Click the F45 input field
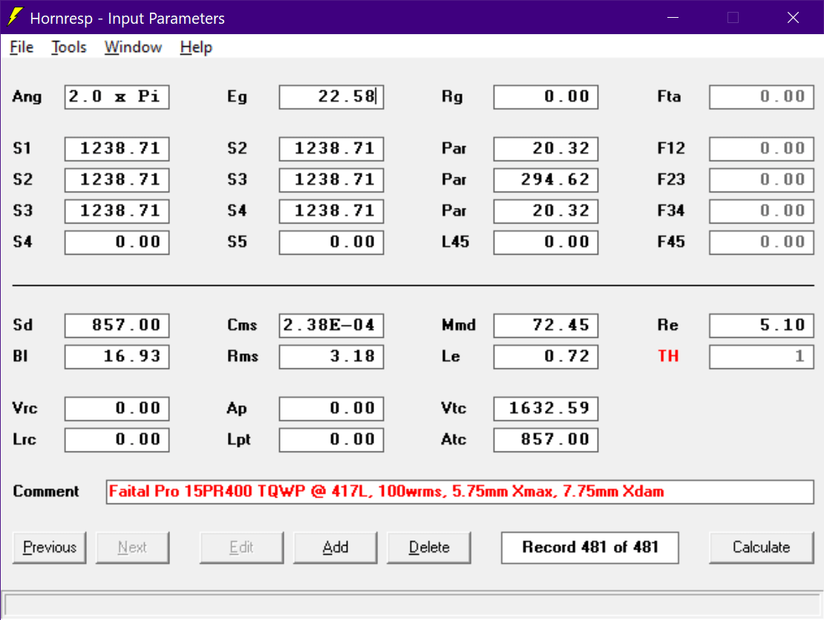 click(762, 242)
